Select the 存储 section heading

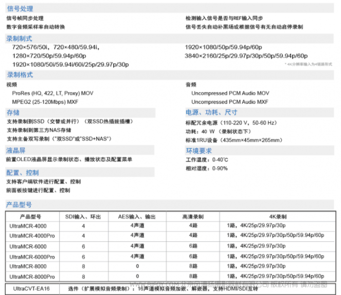[x=13, y=112]
